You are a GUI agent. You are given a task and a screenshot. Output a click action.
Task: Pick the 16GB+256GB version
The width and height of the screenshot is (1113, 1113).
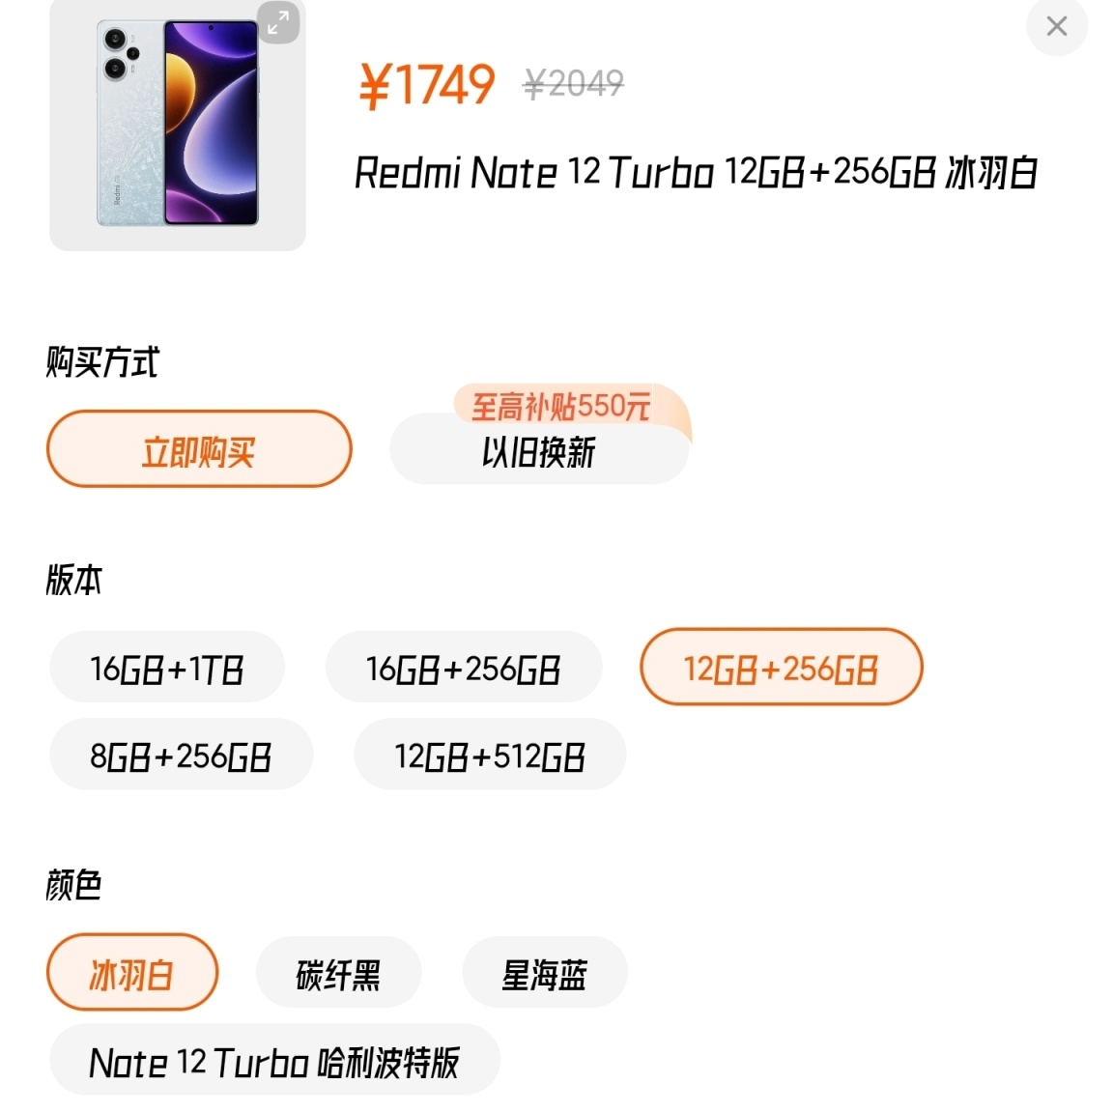[x=464, y=668]
